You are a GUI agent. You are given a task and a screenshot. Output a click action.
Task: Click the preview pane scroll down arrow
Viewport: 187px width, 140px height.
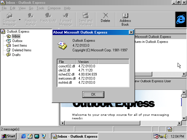(x=184, y=118)
